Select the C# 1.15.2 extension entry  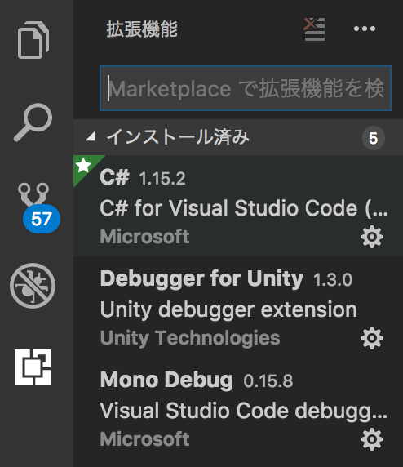point(238,206)
